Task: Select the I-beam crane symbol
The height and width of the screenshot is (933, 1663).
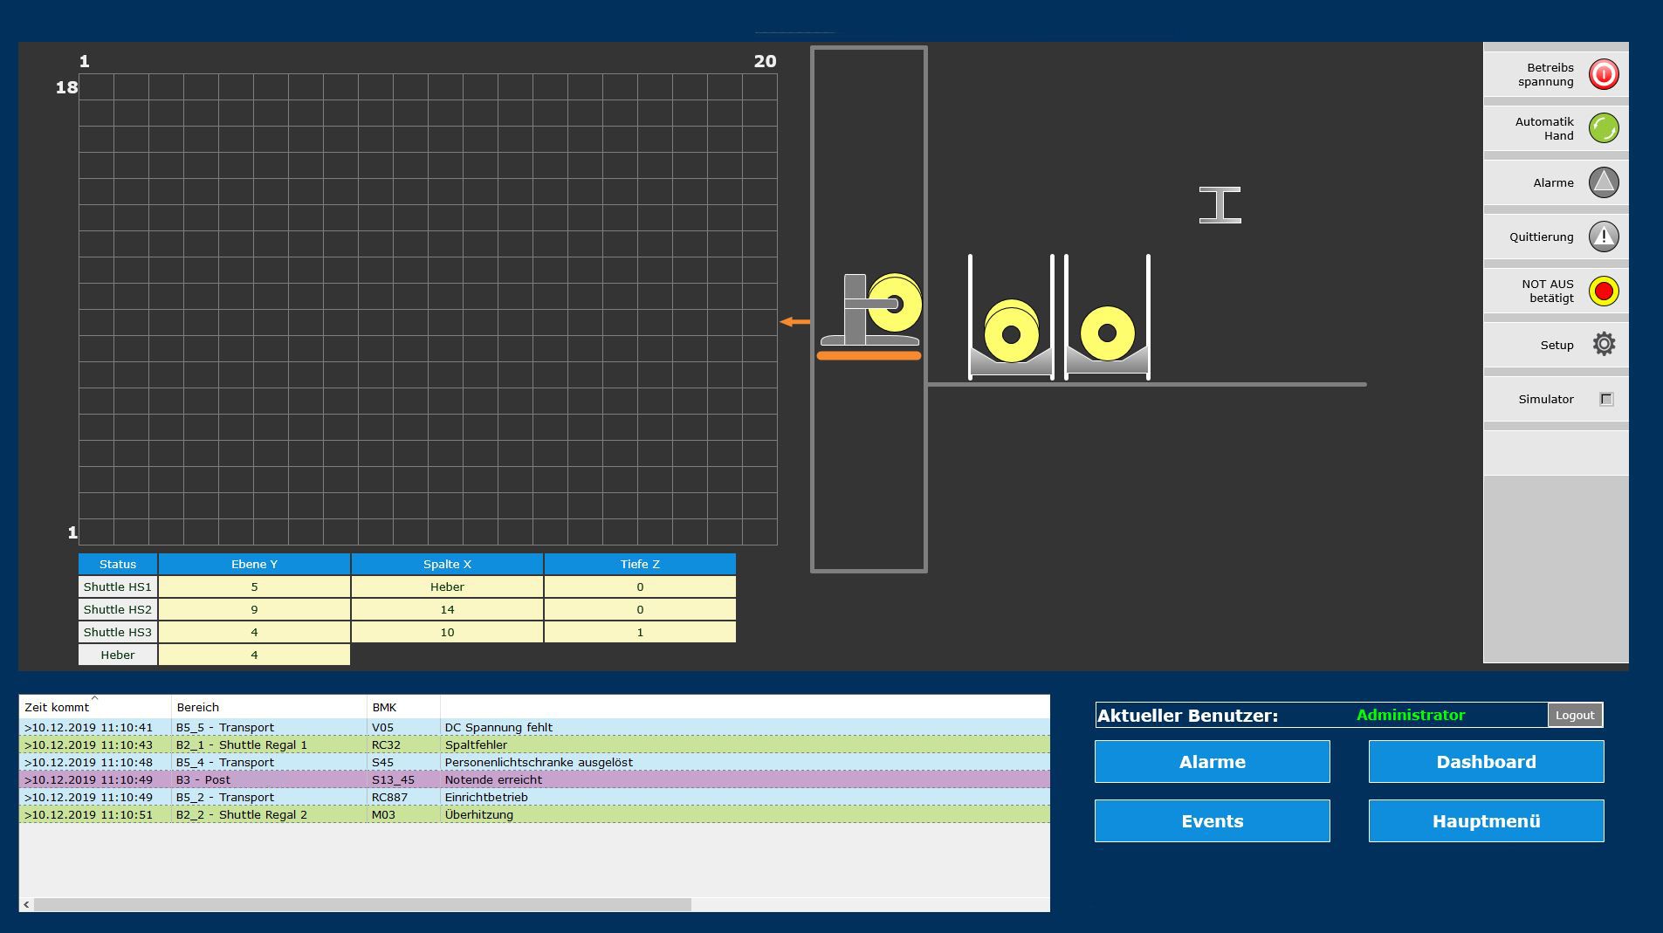Action: (1220, 205)
